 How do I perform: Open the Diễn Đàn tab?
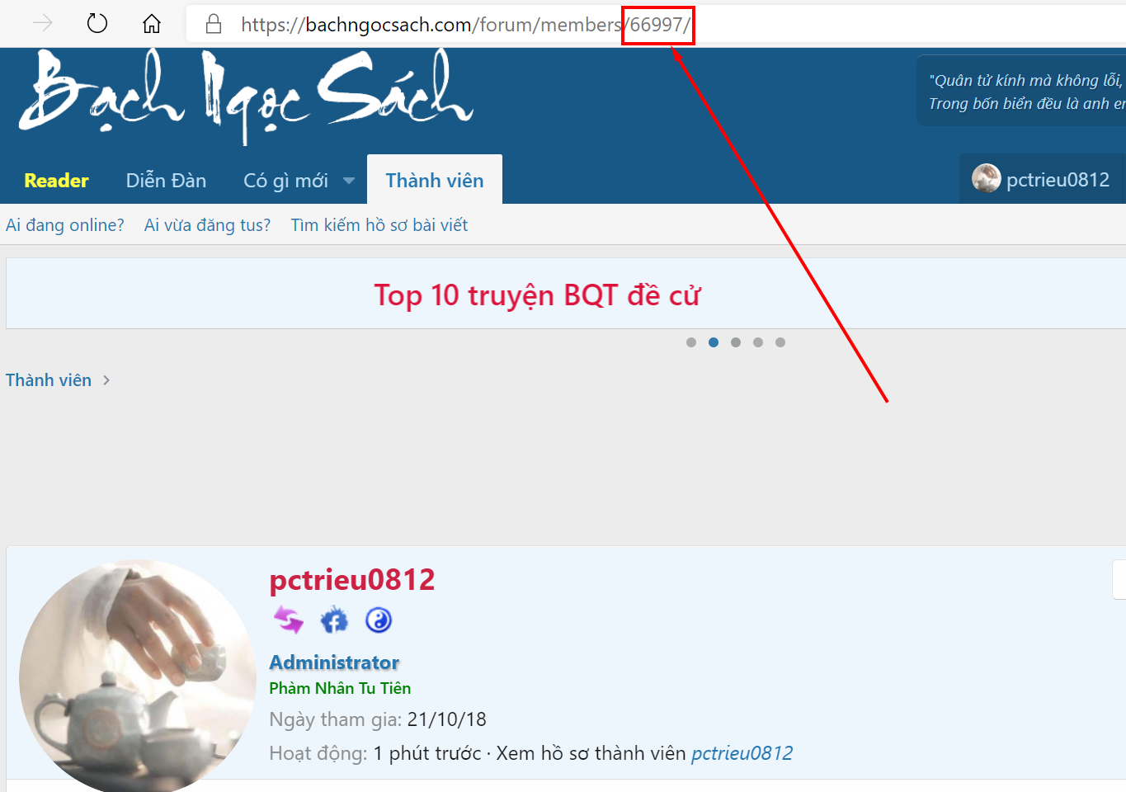(x=166, y=181)
